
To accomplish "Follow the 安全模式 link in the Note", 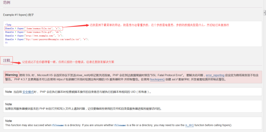I will 28,92.
